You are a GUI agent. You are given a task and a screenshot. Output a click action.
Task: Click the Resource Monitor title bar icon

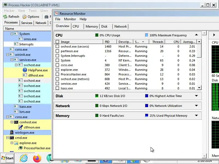[x=56, y=13]
